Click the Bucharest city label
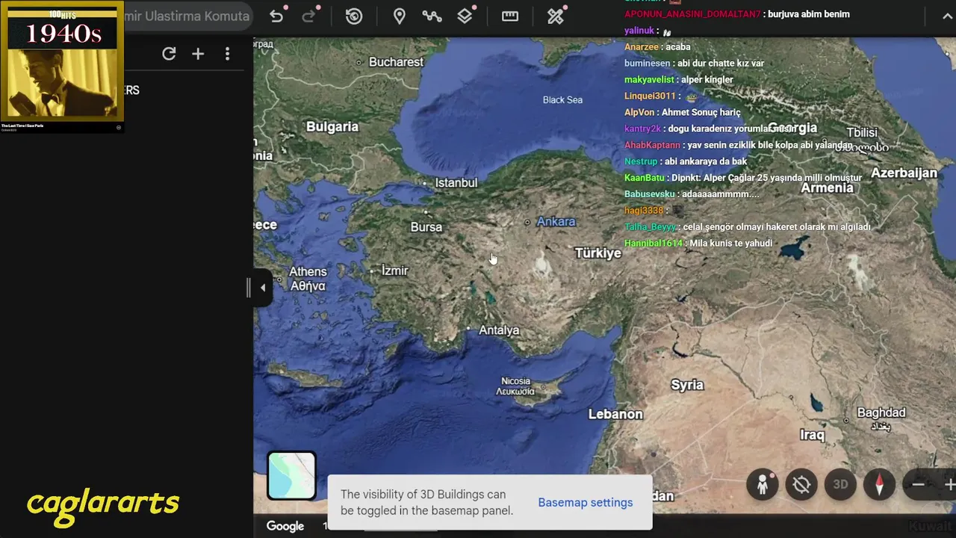 [396, 62]
